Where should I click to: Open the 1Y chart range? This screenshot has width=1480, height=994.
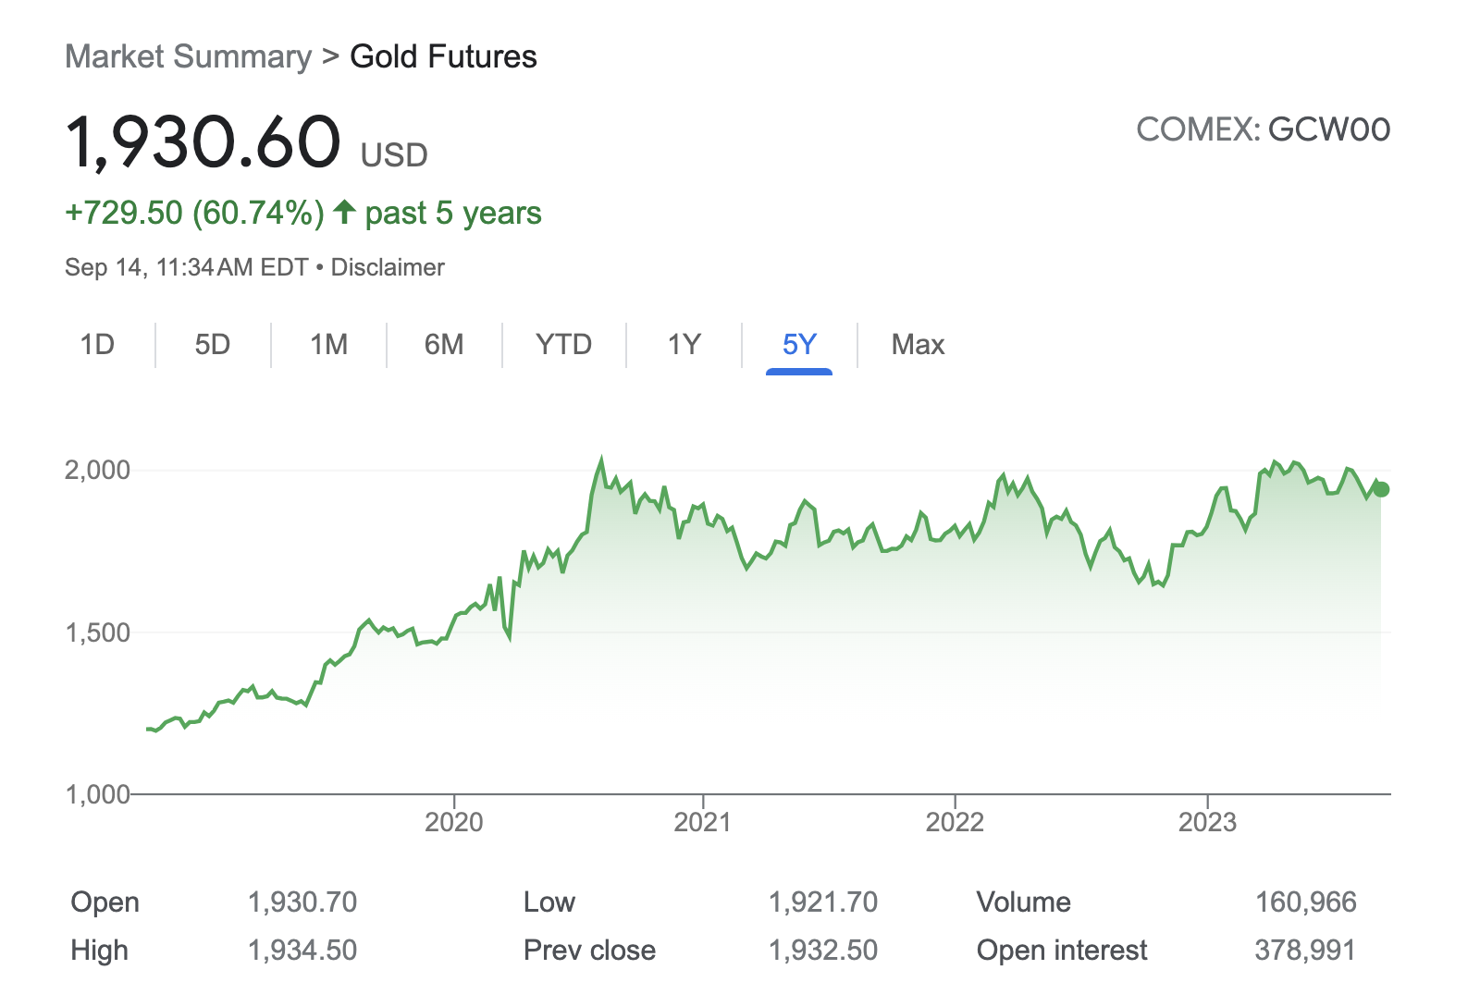tap(684, 345)
